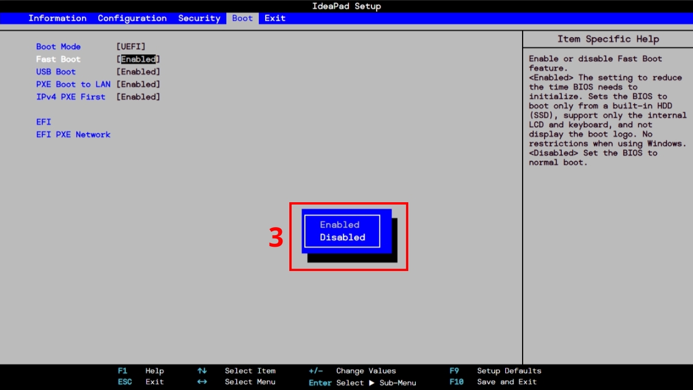Select the EFI PXE Network entry
The image size is (693, 390).
(73, 135)
